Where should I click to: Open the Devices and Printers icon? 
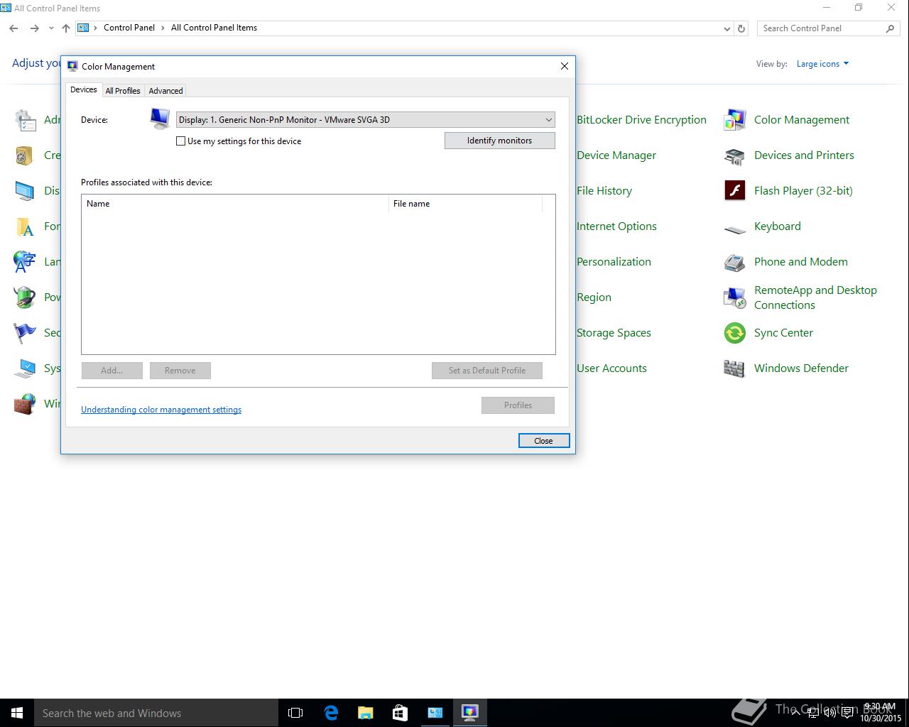click(x=734, y=155)
